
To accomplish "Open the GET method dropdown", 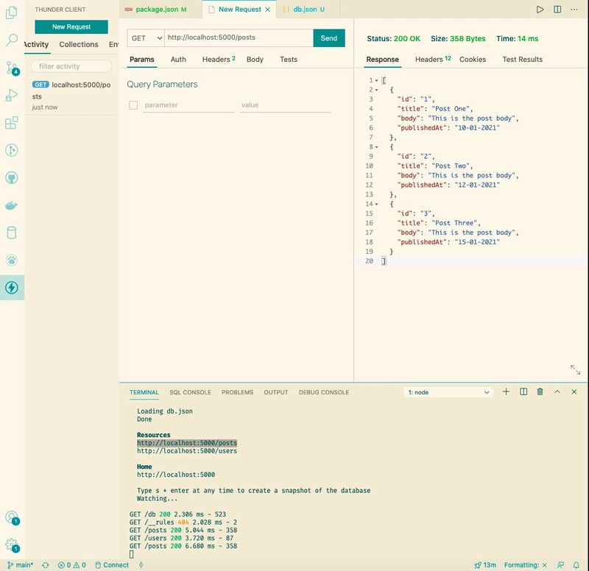I will 146,38.
